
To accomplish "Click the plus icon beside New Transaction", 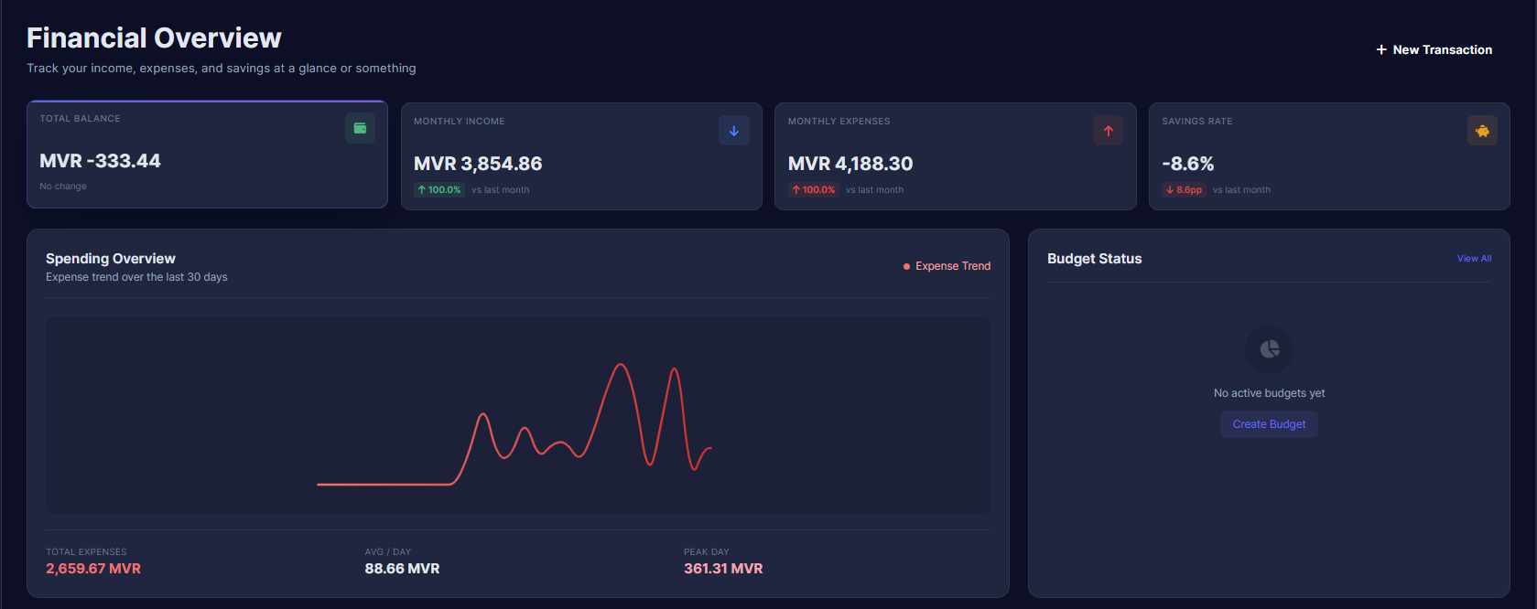I will click(x=1381, y=49).
